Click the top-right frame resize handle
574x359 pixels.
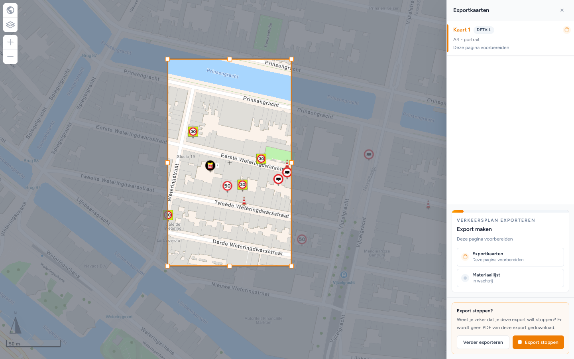(x=291, y=59)
